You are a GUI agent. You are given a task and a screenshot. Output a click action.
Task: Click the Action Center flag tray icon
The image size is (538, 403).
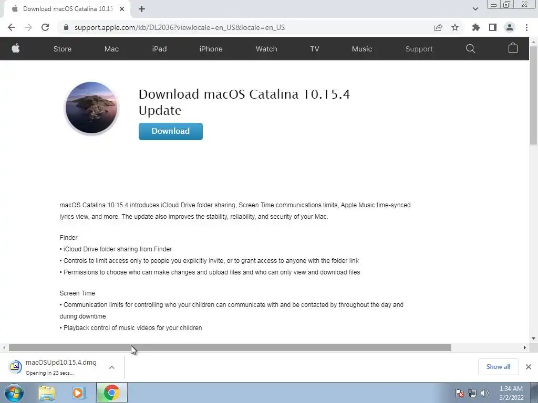point(459,393)
